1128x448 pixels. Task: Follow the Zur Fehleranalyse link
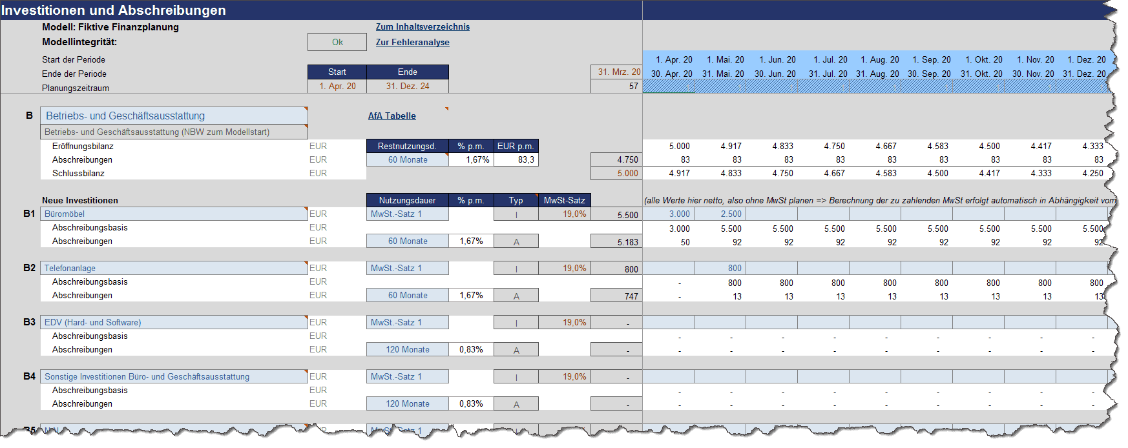(412, 43)
